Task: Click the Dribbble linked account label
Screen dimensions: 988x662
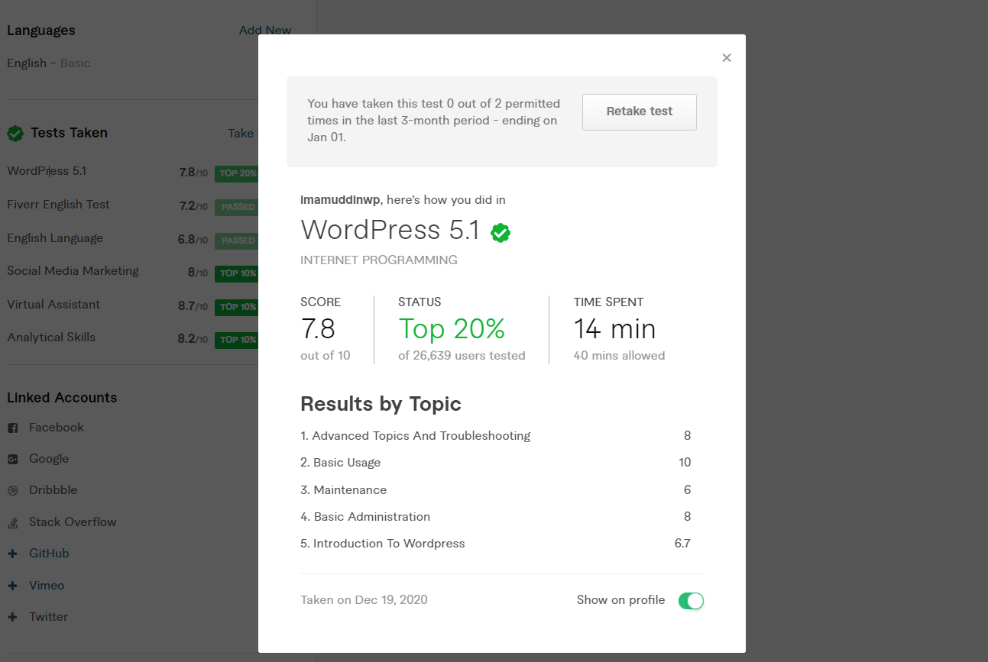Action: 53,490
